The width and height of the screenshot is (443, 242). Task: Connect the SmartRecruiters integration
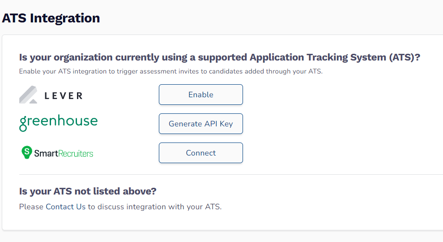(201, 153)
